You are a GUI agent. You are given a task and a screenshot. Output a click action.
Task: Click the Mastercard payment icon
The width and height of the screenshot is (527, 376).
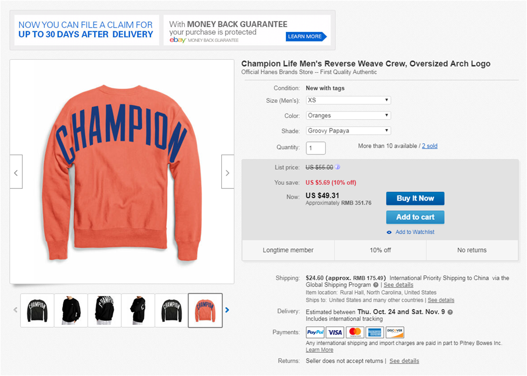(354, 332)
